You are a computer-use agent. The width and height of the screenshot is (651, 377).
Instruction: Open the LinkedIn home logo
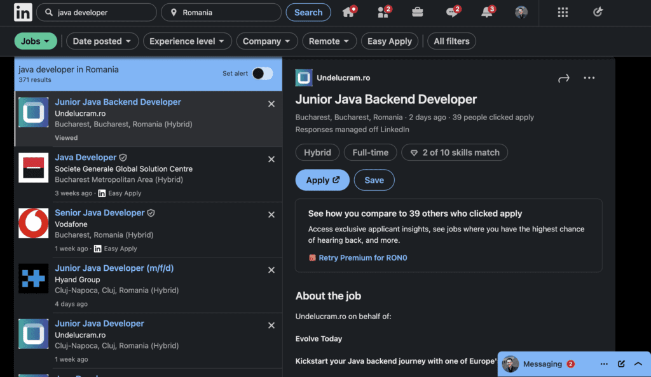tap(23, 12)
